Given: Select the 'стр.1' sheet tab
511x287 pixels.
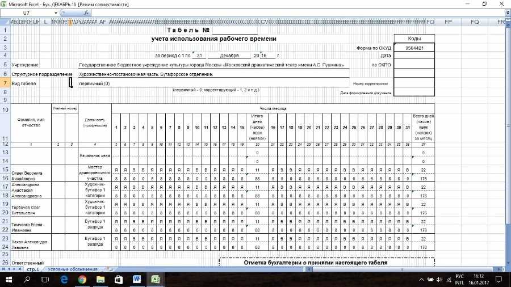Looking at the screenshot, I should [33, 269].
